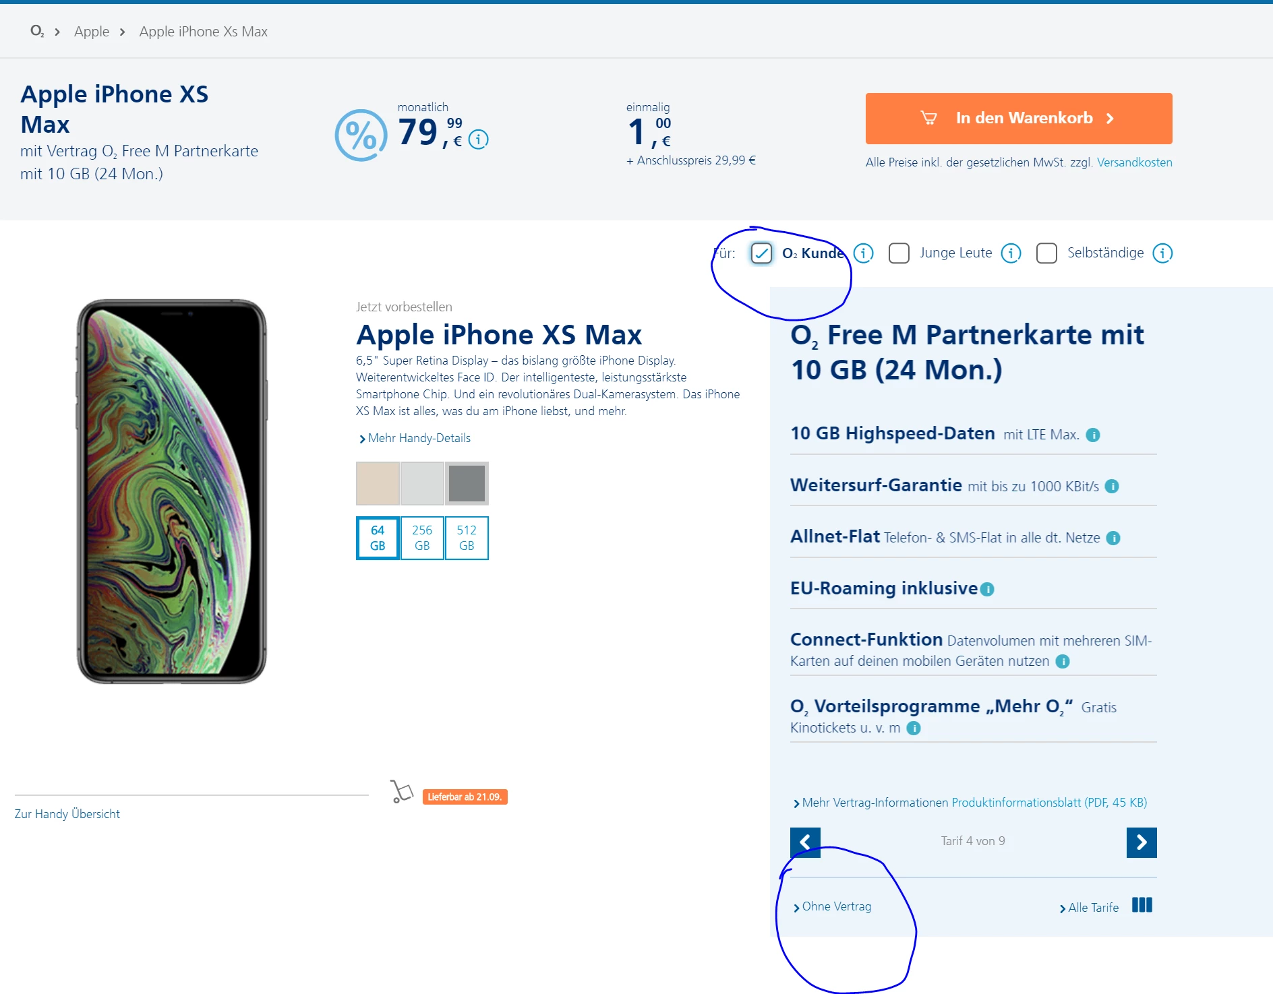Show info for Selbständige option
The image size is (1273, 994).
(1162, 253)
